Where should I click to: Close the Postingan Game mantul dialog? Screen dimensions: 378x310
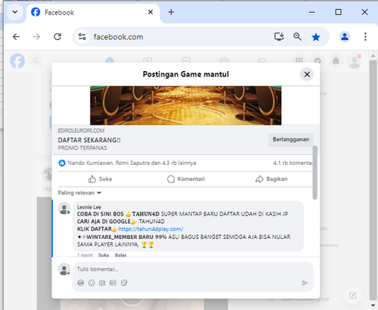(307, 74)
